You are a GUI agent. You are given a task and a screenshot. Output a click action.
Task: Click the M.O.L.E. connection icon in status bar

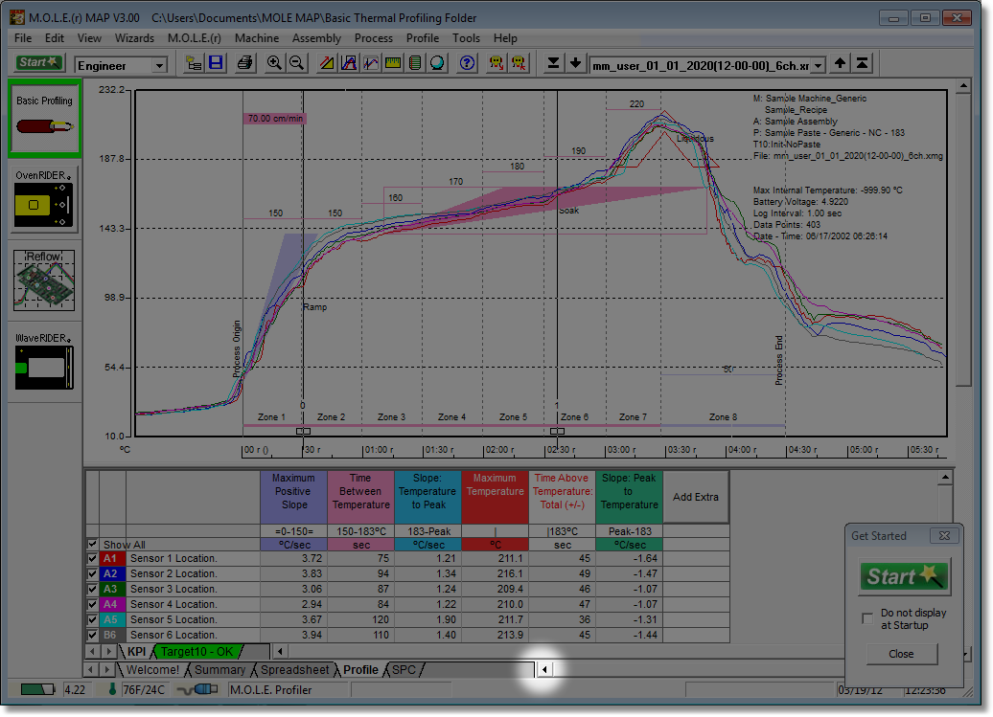(x=197, y=689)
